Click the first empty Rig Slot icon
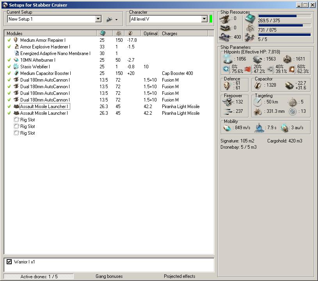 tap(16, 120)
